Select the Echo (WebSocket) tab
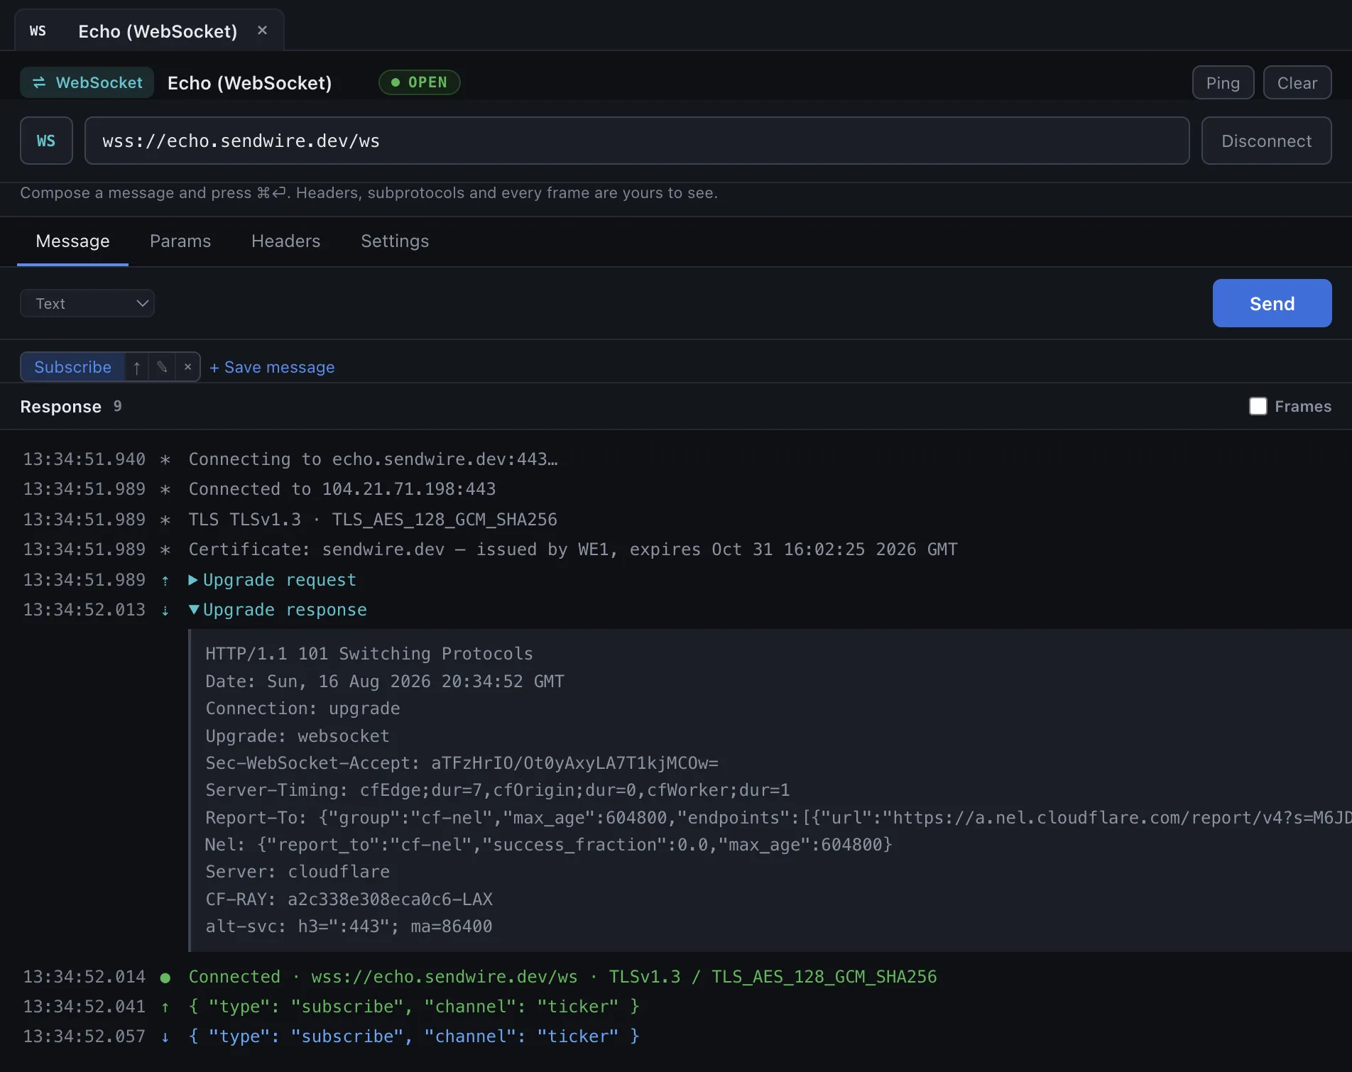The width and height of the screenshot is (1352, 1072). pos(150,31)
